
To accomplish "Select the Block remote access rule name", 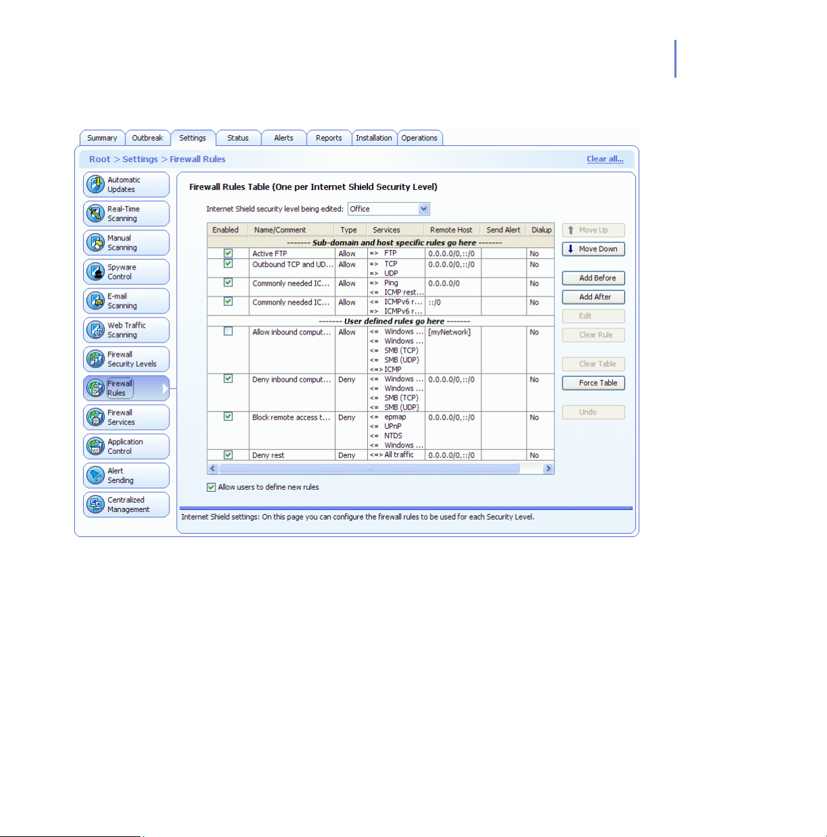I will (292, 417).
